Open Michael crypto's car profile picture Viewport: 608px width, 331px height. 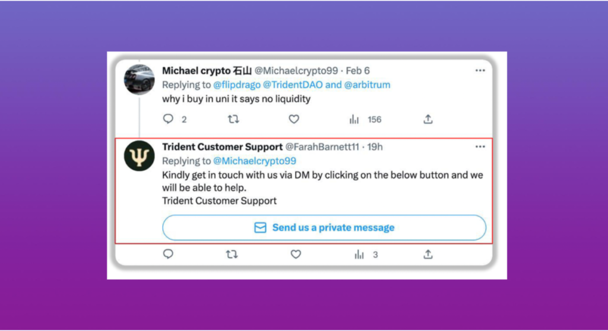click(x=139, y=79)
